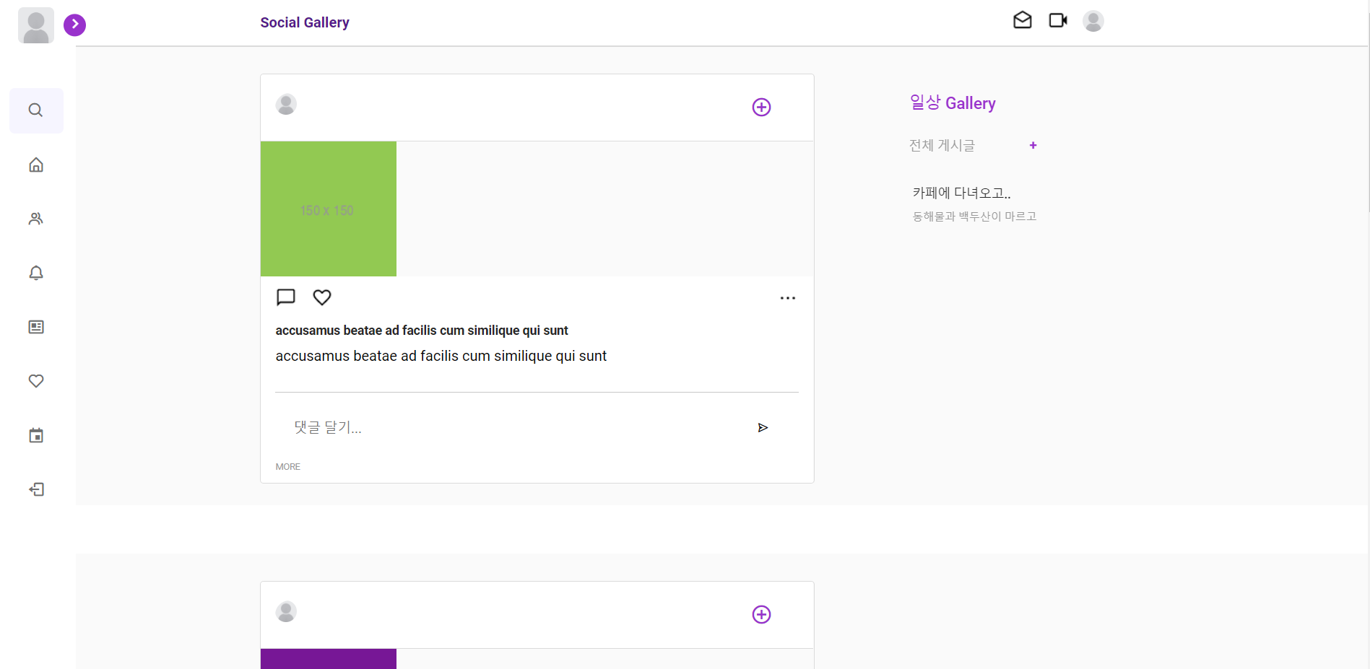Screen dimensions: 1370x669
Task: Click the logout icon in sidebar
Action: point(36,489)
